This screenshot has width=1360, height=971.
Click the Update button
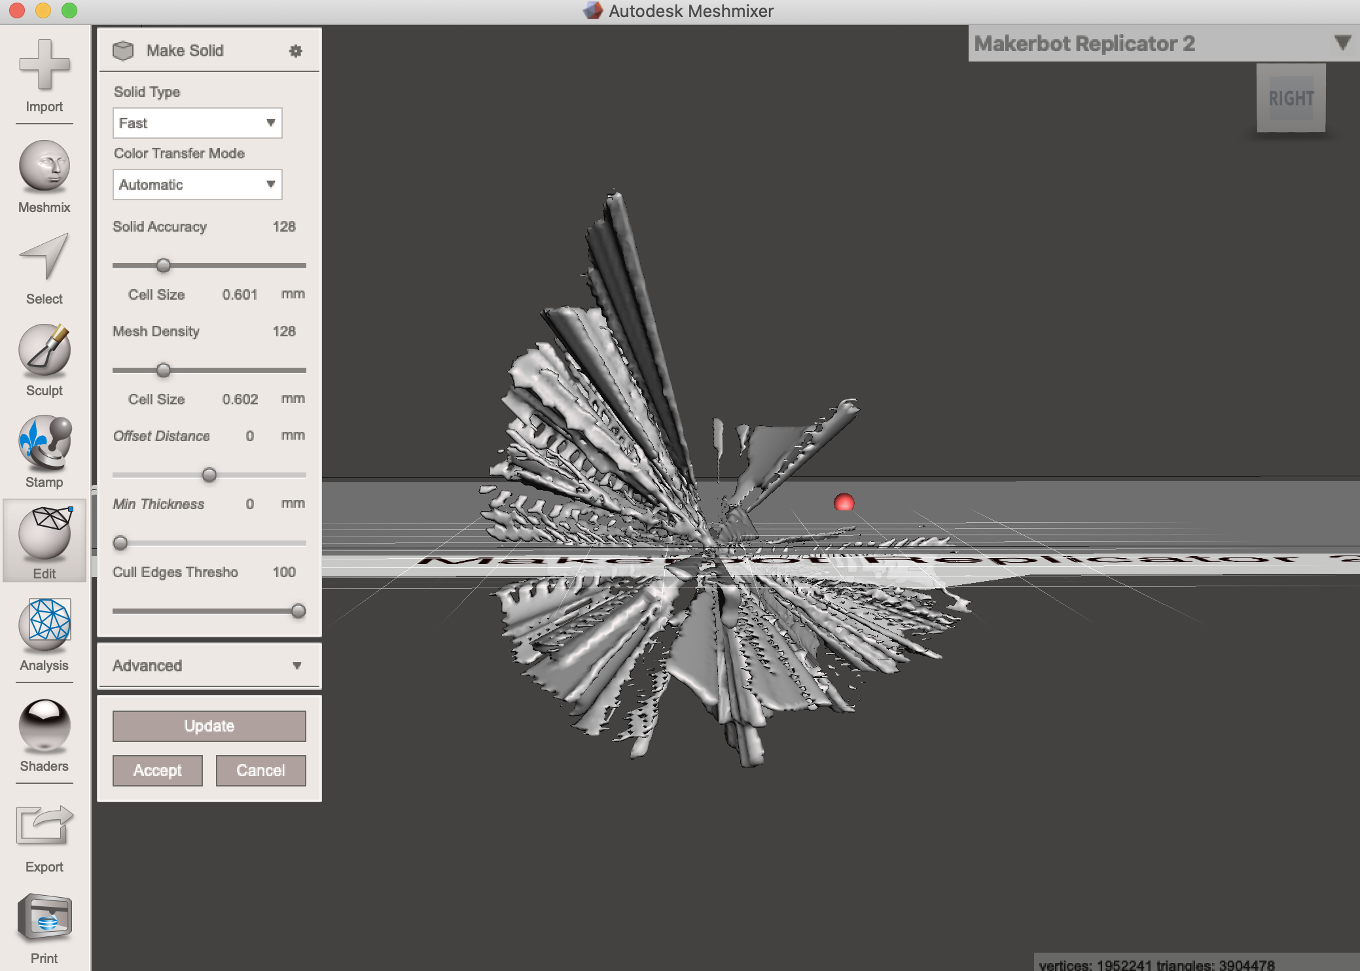pyautogui.click(x=209, y=726)
